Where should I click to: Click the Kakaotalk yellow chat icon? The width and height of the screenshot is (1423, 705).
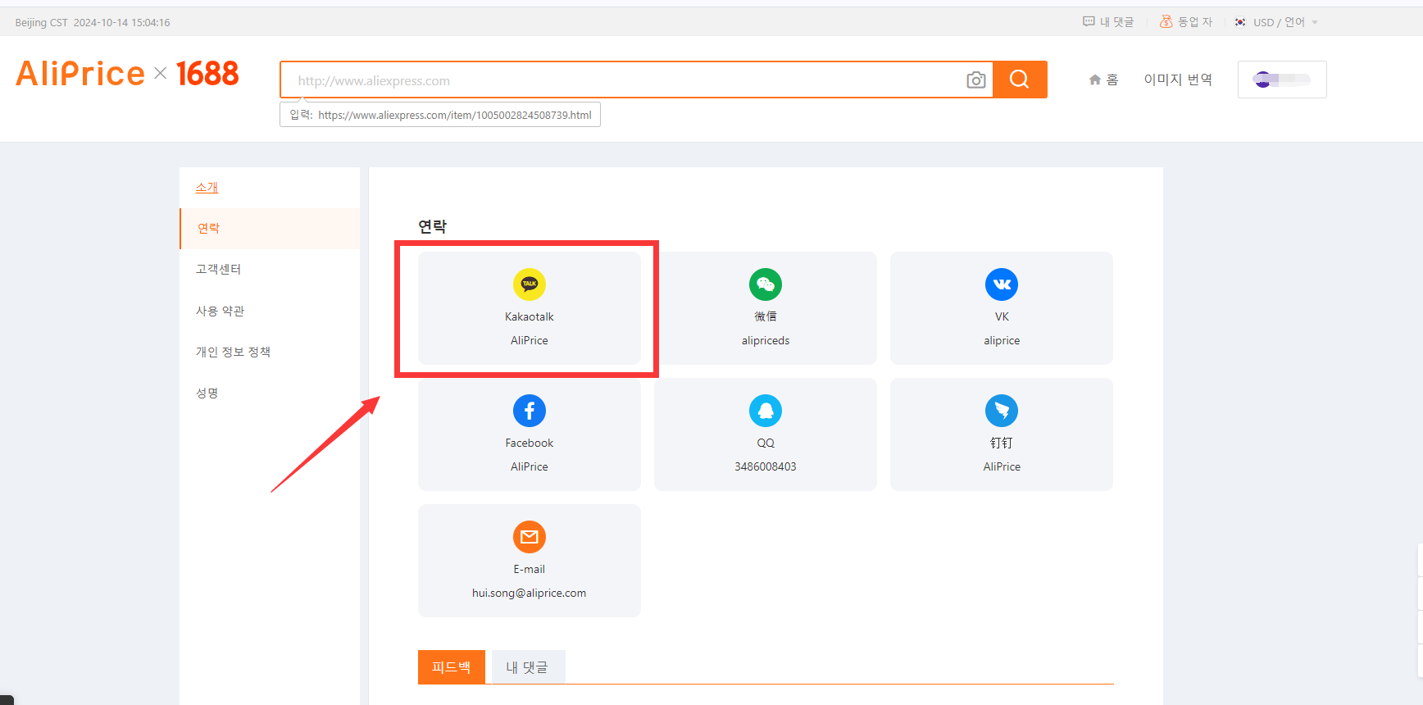click(x=530, y=284)
